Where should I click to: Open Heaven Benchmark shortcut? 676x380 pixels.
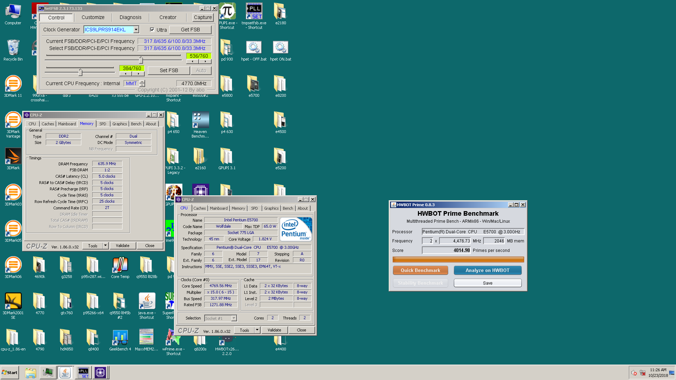(x=200, y=125)
